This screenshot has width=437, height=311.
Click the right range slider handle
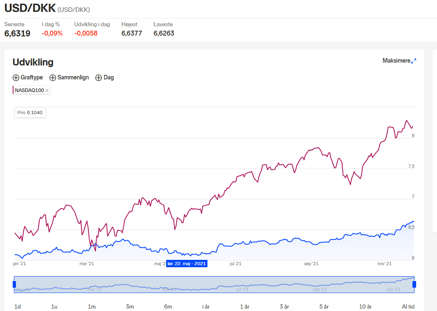414,284
